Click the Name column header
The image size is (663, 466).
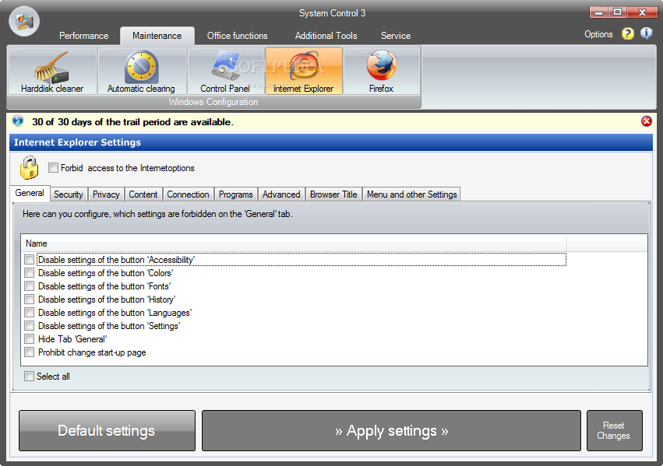294,244
